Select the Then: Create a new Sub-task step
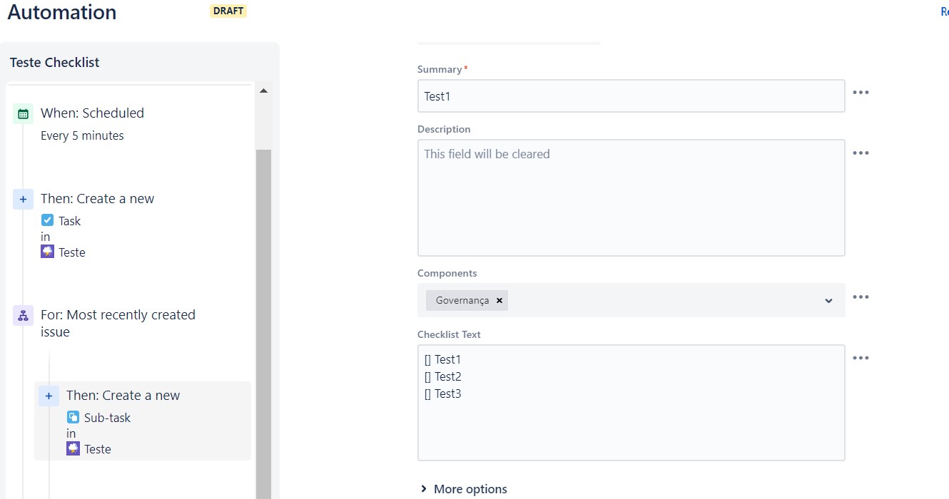 coord(143,421)
